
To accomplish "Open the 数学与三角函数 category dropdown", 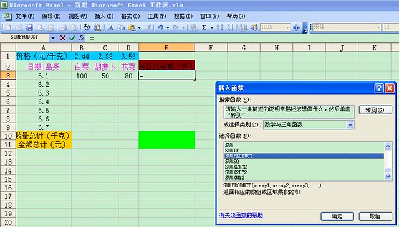I will pyautogui.click(x=350, y=124).
